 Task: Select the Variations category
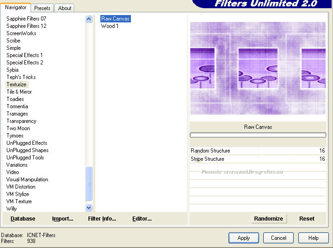point(17,165)
